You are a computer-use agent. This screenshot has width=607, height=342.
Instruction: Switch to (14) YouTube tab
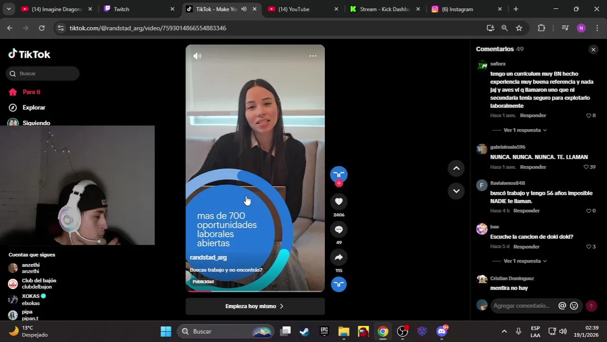tap(303, 9)
